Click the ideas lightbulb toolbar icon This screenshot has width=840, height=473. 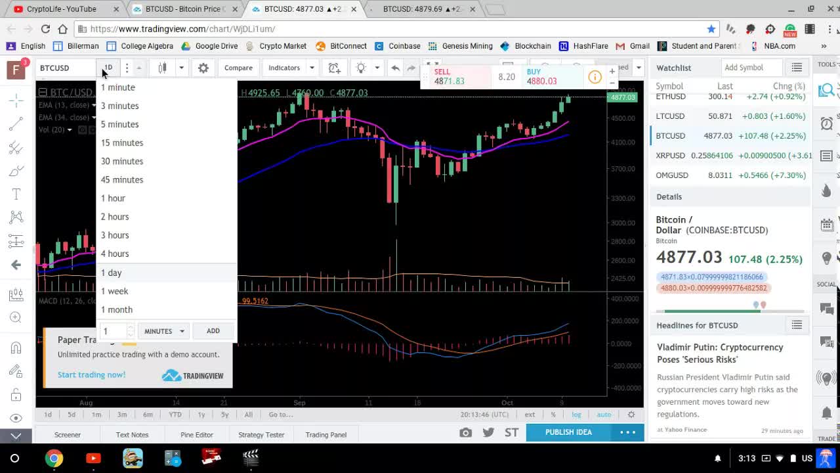[360, 68]
